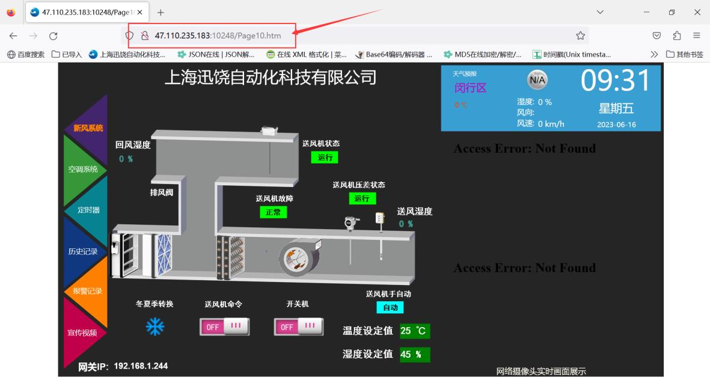
Task: Select the 宣传视频 navigation item
Action: click(82, 333)
